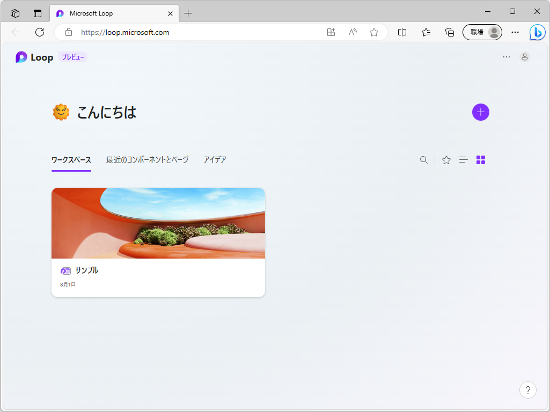Screen dimensions: 550x412
Task: Switch to grid view layout
Action: click(x=480, y=160)
